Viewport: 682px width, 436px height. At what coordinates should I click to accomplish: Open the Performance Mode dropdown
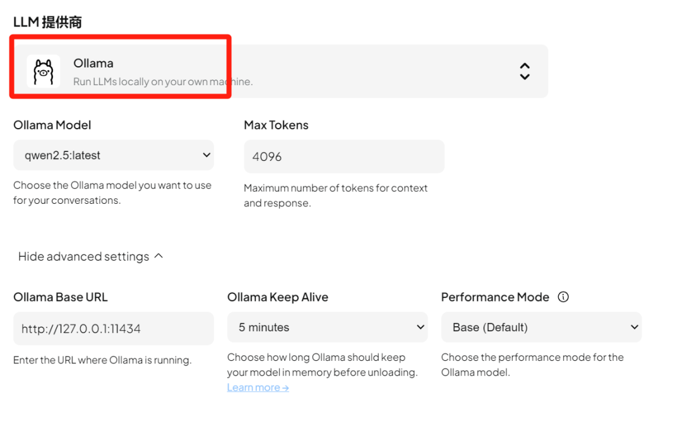[542, 327]
